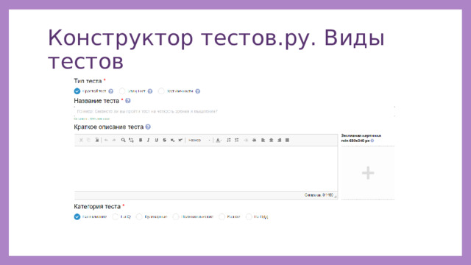The width and height of the screenshot is (471, 265).
Task: Click the editor resize handle at its corner
Action: [336, 197]
